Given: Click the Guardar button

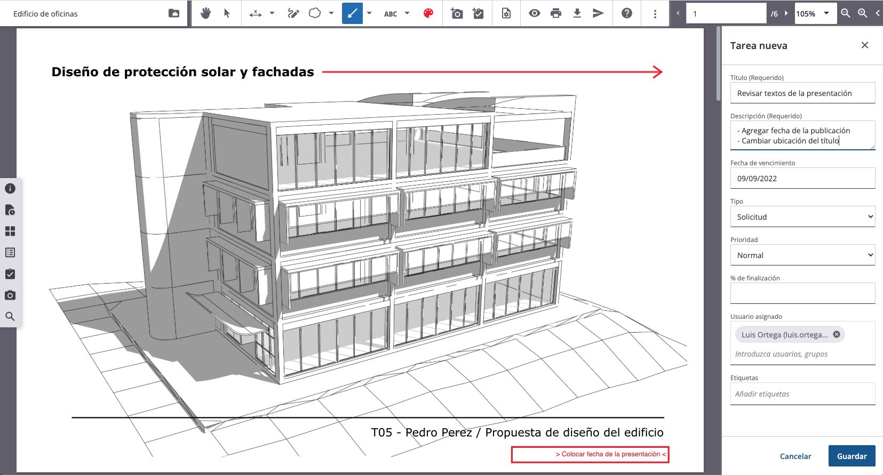Looking at the screenshot, I should tap(852, 456).
